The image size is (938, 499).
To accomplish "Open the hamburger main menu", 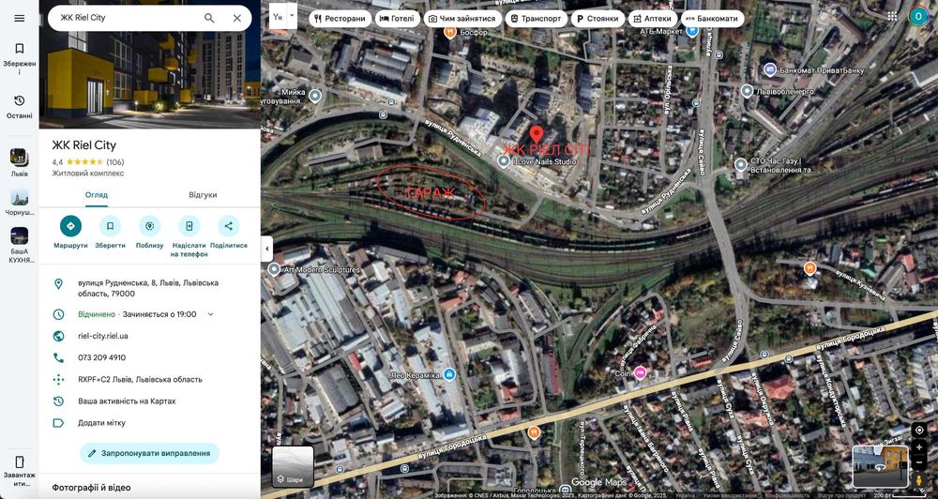I will point(19,18).
